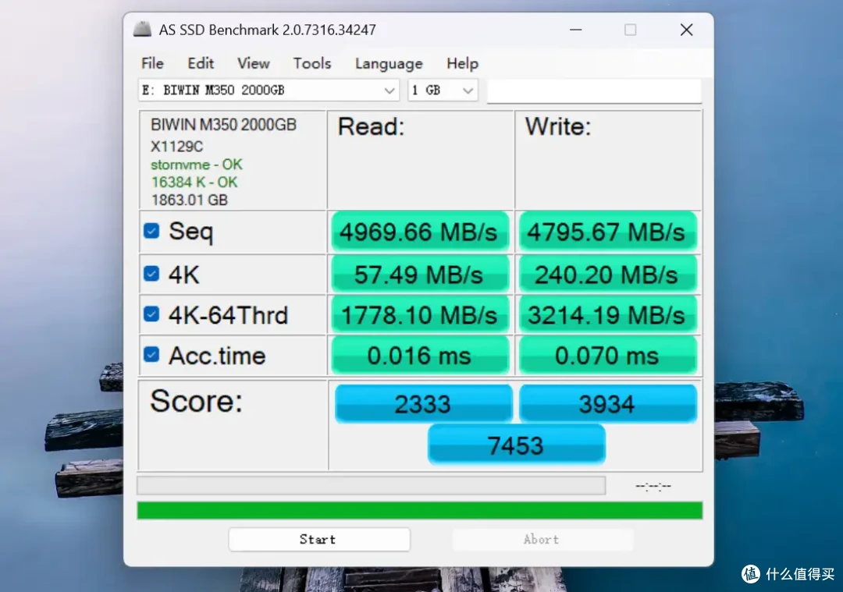This screenshot has width=843, height=592.
Task: Open the Help menu
Action: (x=462, y=63)
